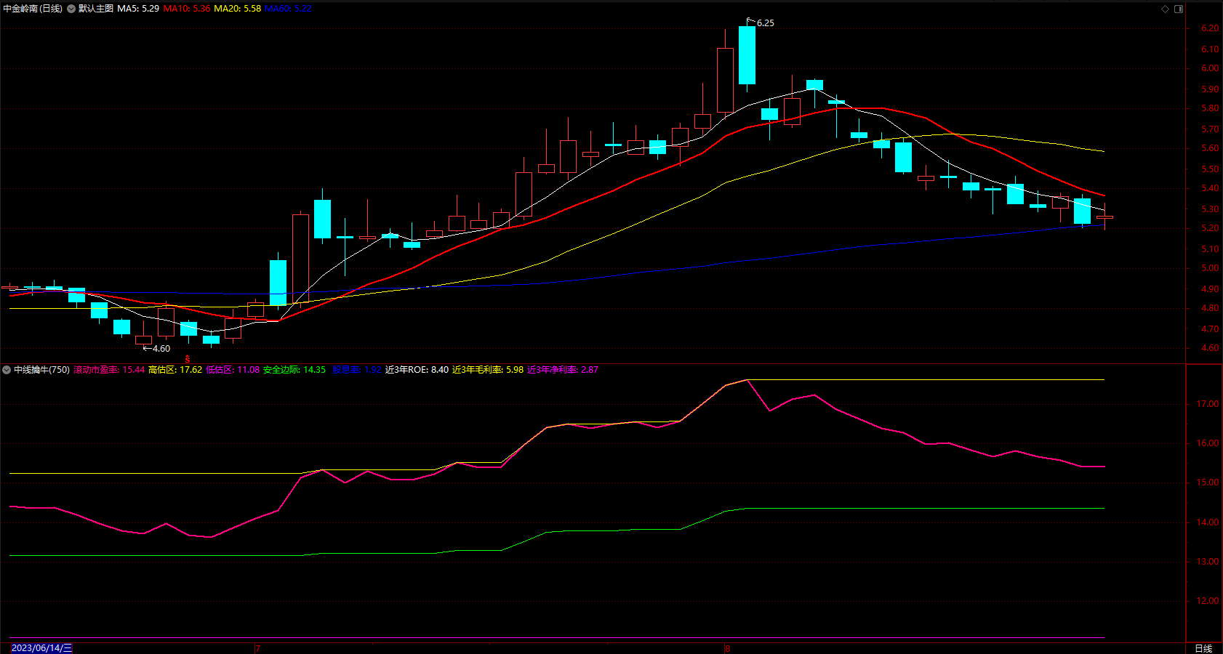The image size is (1223, 654).
Task: Click the 日线 period button at bottom right
Action: pos(1203,648)
